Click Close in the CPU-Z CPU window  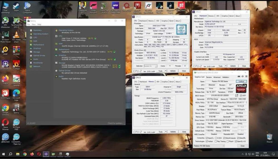[184, 71]
